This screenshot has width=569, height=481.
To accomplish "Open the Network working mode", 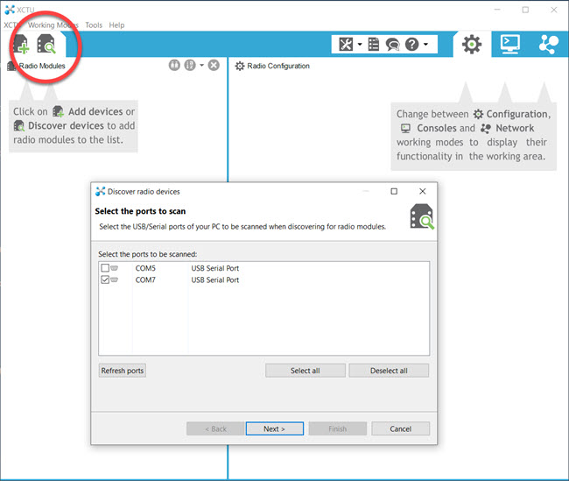I will click(x=548, y=44).
